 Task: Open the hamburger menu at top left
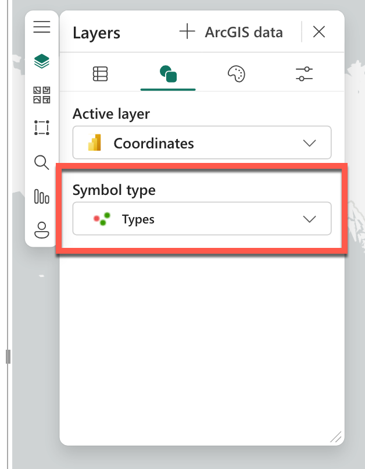click(41, 27)
